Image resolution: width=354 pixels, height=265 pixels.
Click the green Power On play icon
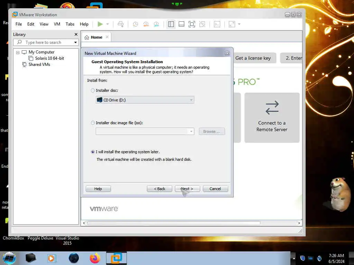(100, 24)
